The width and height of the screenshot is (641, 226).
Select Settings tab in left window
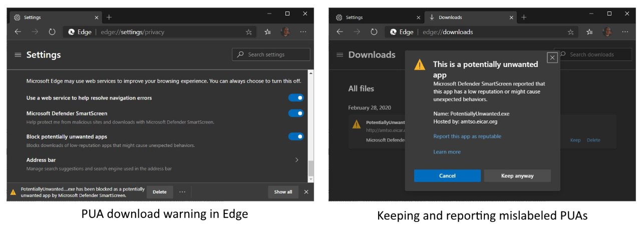click(x=56, y=17)
